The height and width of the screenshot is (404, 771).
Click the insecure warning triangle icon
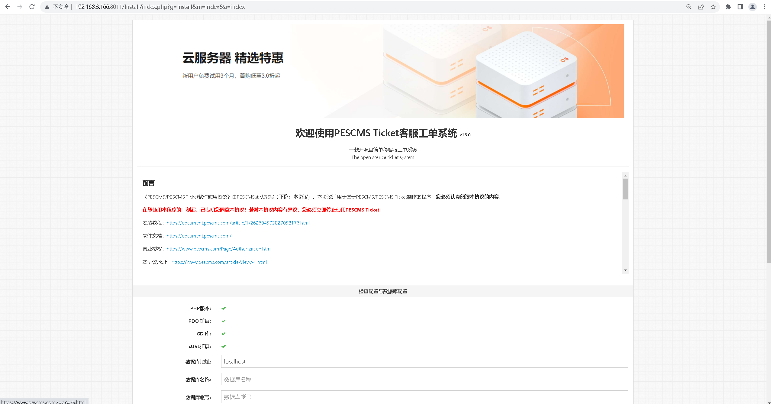coord(47,7)
